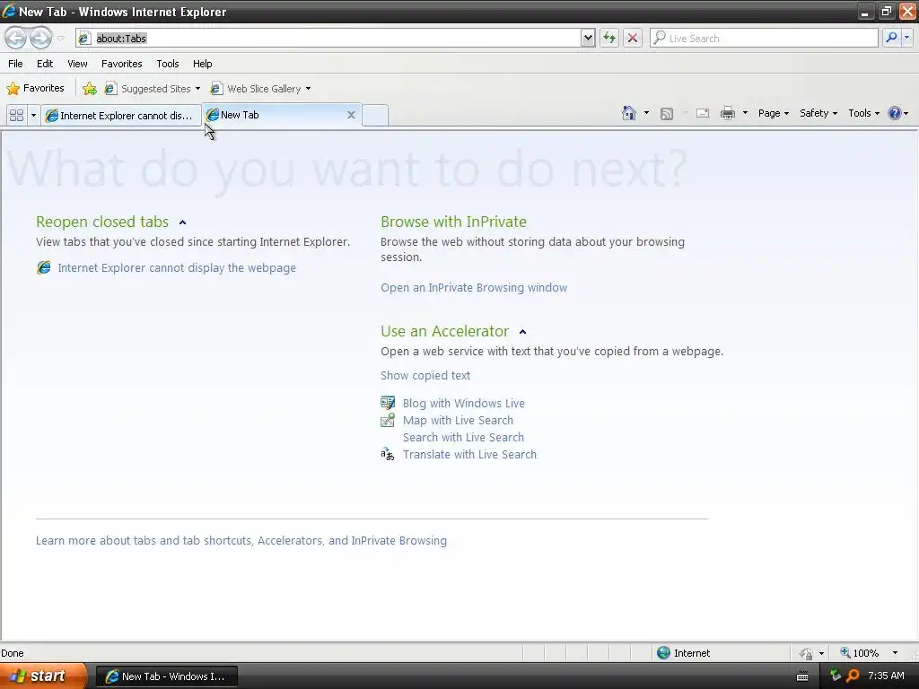This screenshot has height=689, width=919.
Task: Open an InPrivate Browsing window link
Action: pyautogui.click(x=474, y=288)
